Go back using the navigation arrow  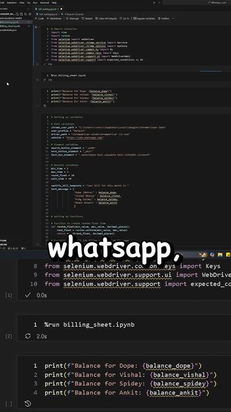[x=155, y=2]
